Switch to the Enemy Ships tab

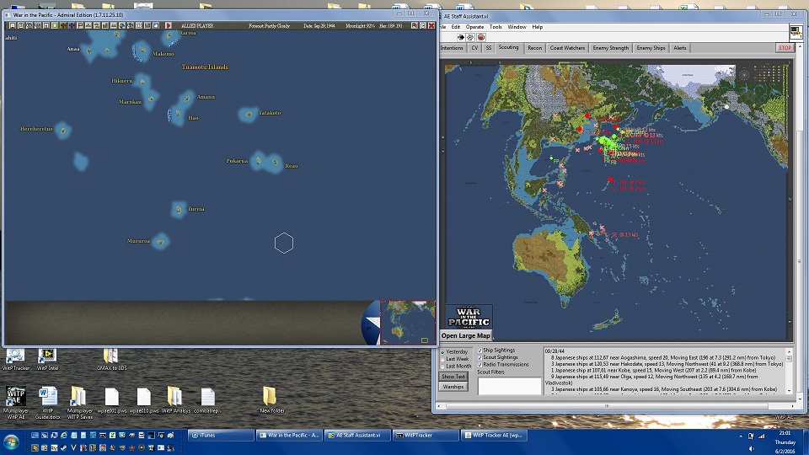pyautogui.click(x=651, y=48)
